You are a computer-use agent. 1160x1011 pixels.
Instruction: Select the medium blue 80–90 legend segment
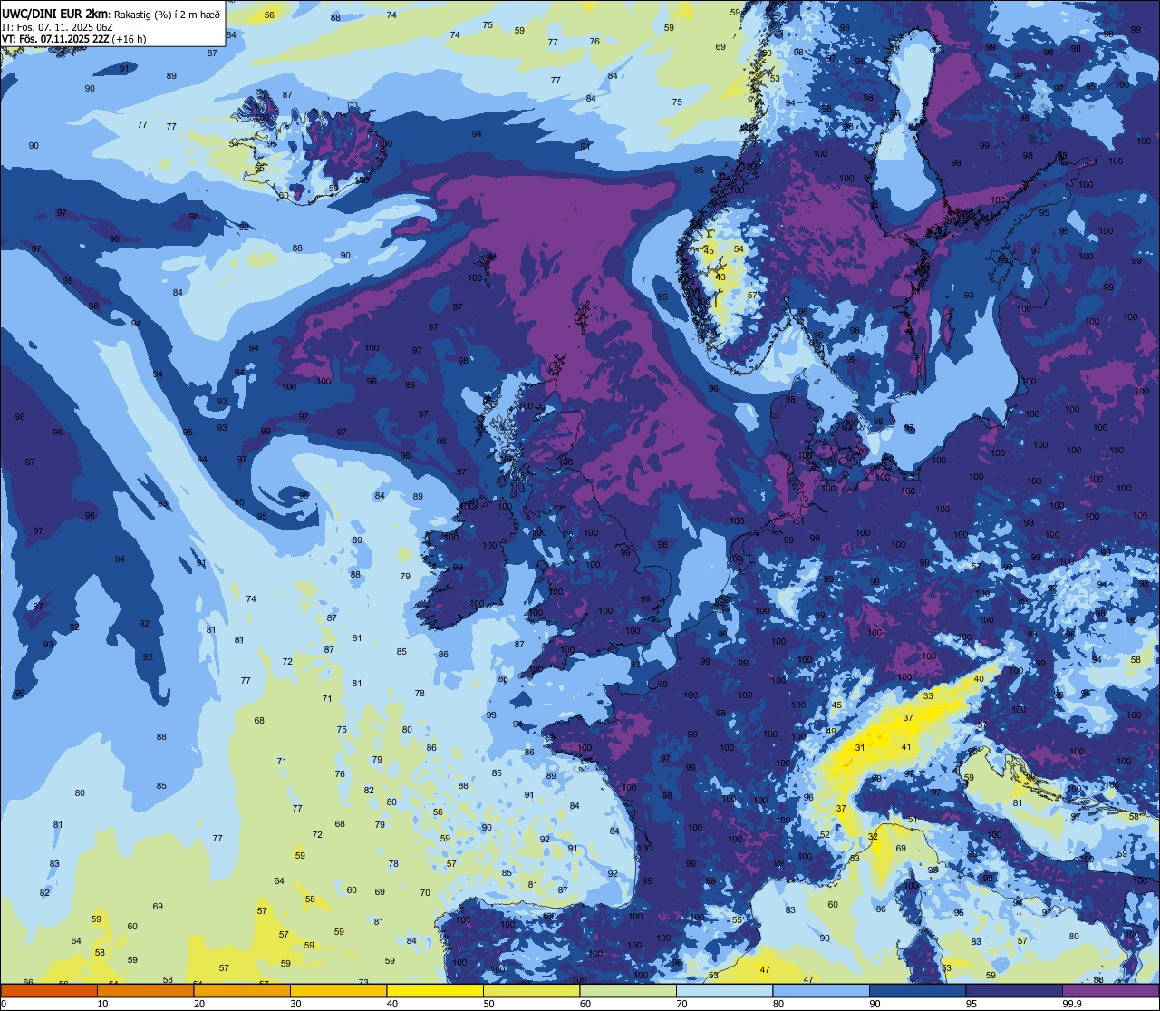click(821, 991)
